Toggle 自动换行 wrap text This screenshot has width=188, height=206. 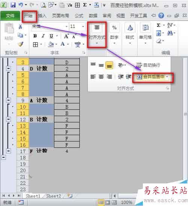[148, 65]
